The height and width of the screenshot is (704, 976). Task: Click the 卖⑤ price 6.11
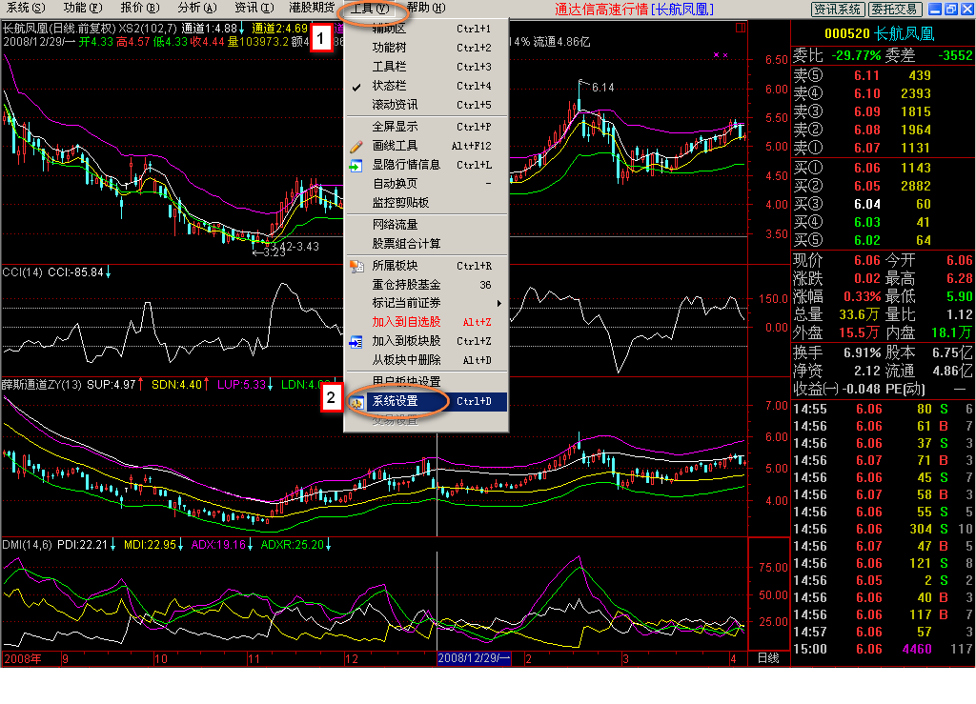pyautogui.click(x=866, y=76)
